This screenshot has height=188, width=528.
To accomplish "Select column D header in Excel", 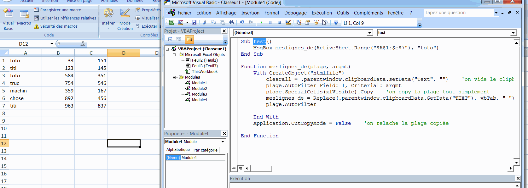I will pyautogui.click(x=124, y=53).
